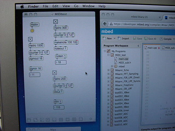Click the security warning triangle in address bar
Screen dimensions: 175x131
[111, 24]
